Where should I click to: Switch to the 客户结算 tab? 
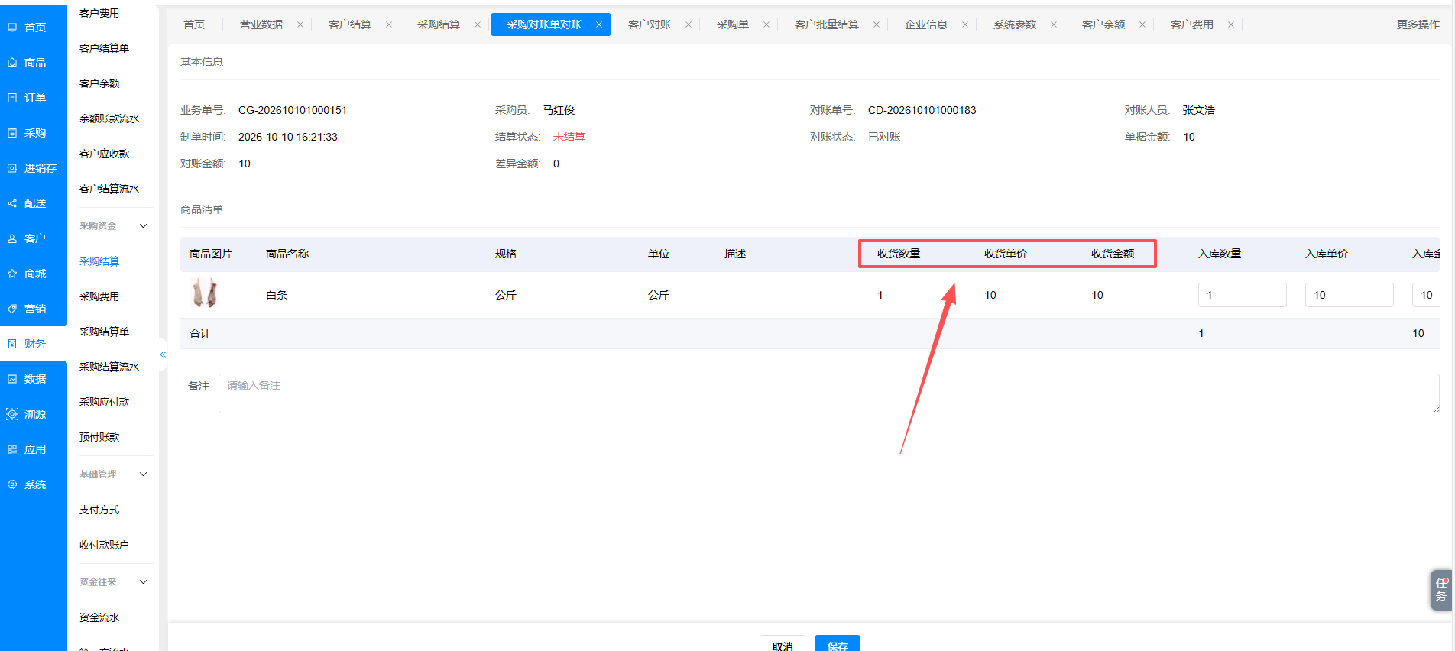tap(350, 24)
